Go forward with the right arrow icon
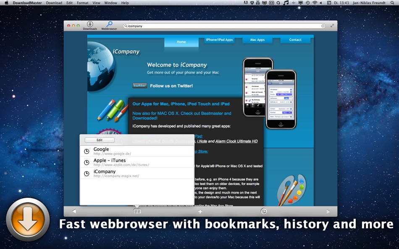The width and height of the screenshot is (399, 249). coord(328,211)
